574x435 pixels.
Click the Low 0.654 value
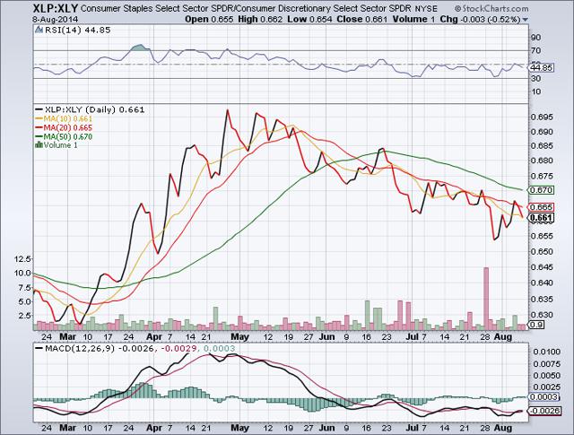pos(309,19)
